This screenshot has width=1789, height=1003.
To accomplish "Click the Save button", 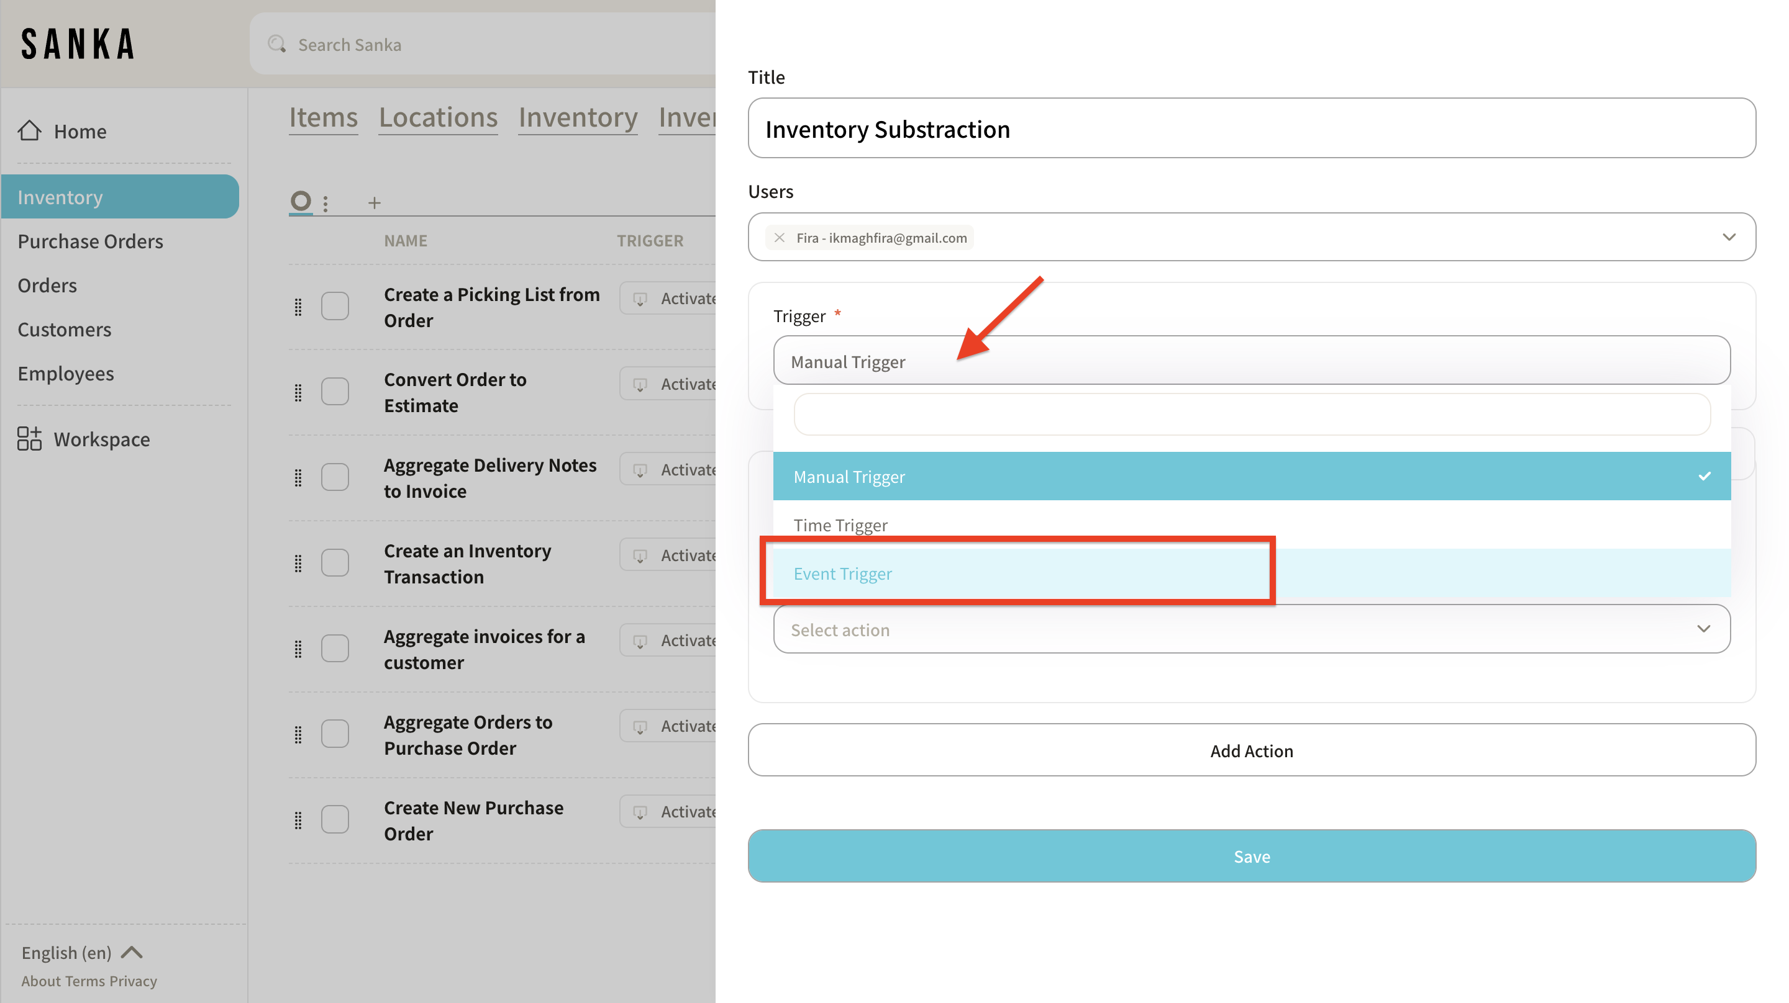I will pos(1251,856).
